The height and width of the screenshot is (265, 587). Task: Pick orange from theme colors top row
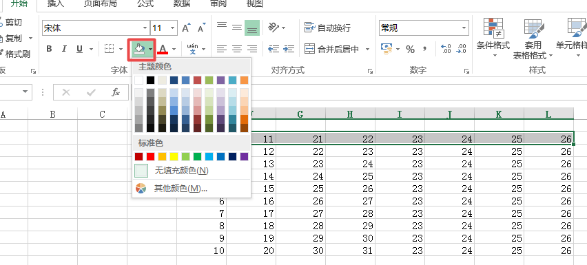pyautogui.click(x=244, y=80)
